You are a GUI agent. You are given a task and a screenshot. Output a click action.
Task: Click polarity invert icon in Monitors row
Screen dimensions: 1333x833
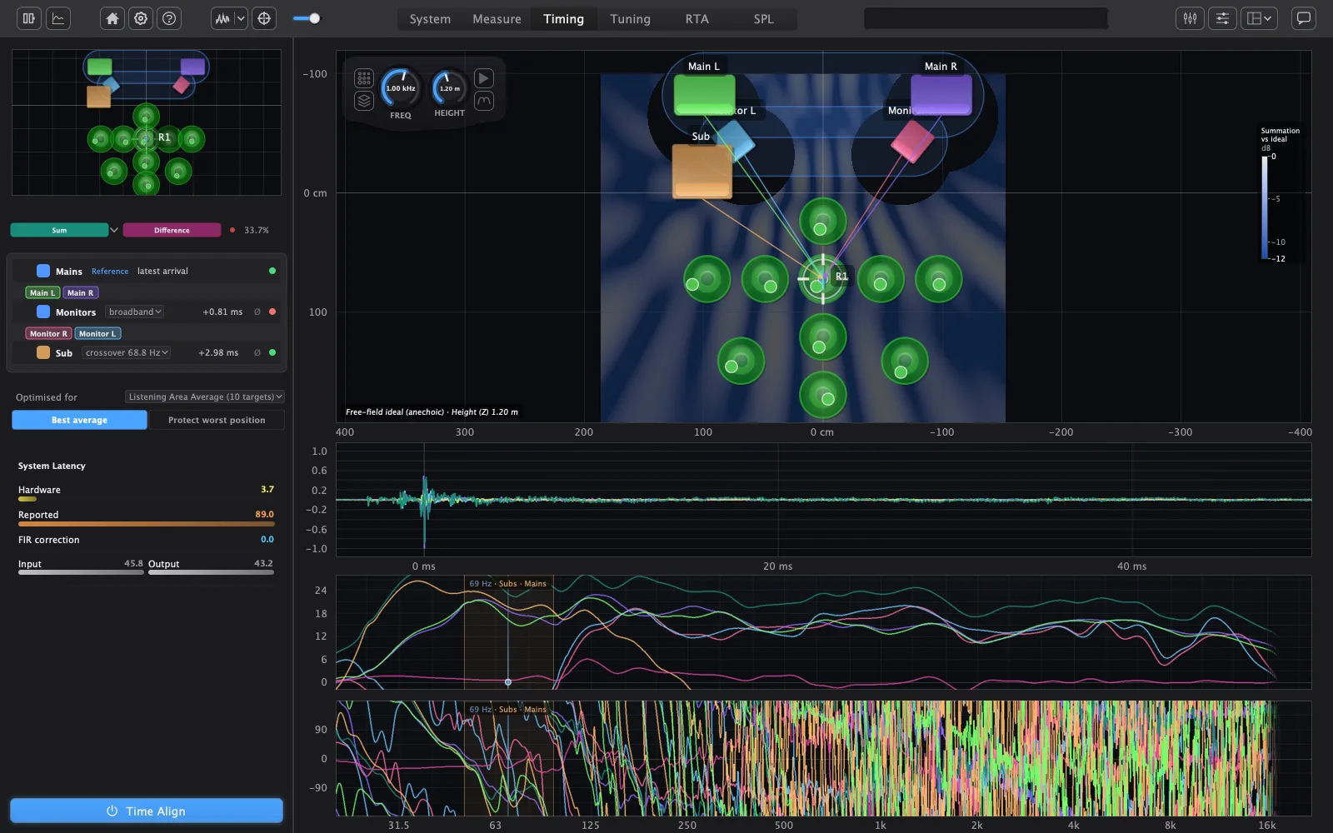pyautogui.click(x=257, y=312)
